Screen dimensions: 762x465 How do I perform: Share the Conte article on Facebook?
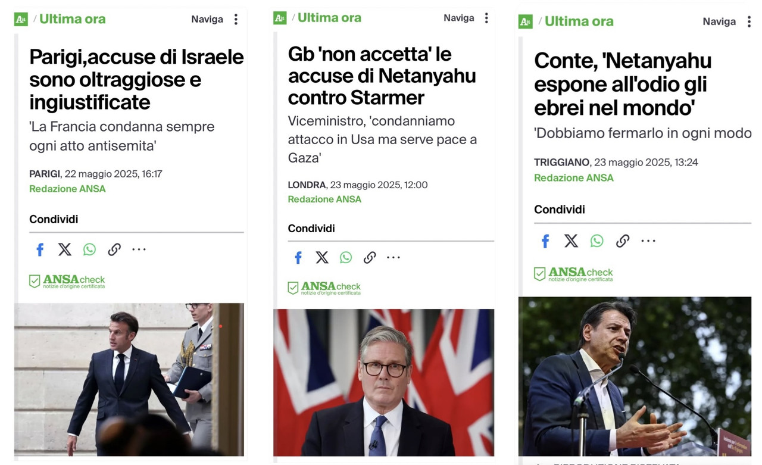click(545, 241)
